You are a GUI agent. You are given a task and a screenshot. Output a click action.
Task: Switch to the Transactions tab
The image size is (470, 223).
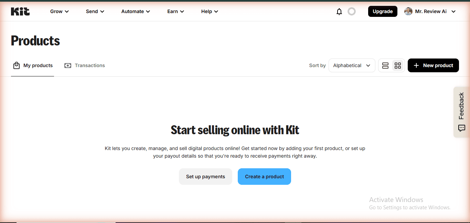[85, 65]
